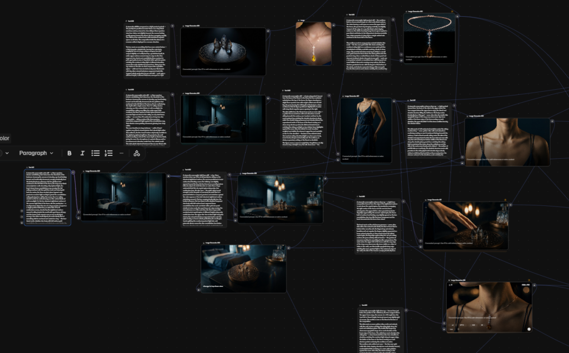Click the output handle of the woman in dress node
This screenshot has height=353, width=569.
(394, 101)
